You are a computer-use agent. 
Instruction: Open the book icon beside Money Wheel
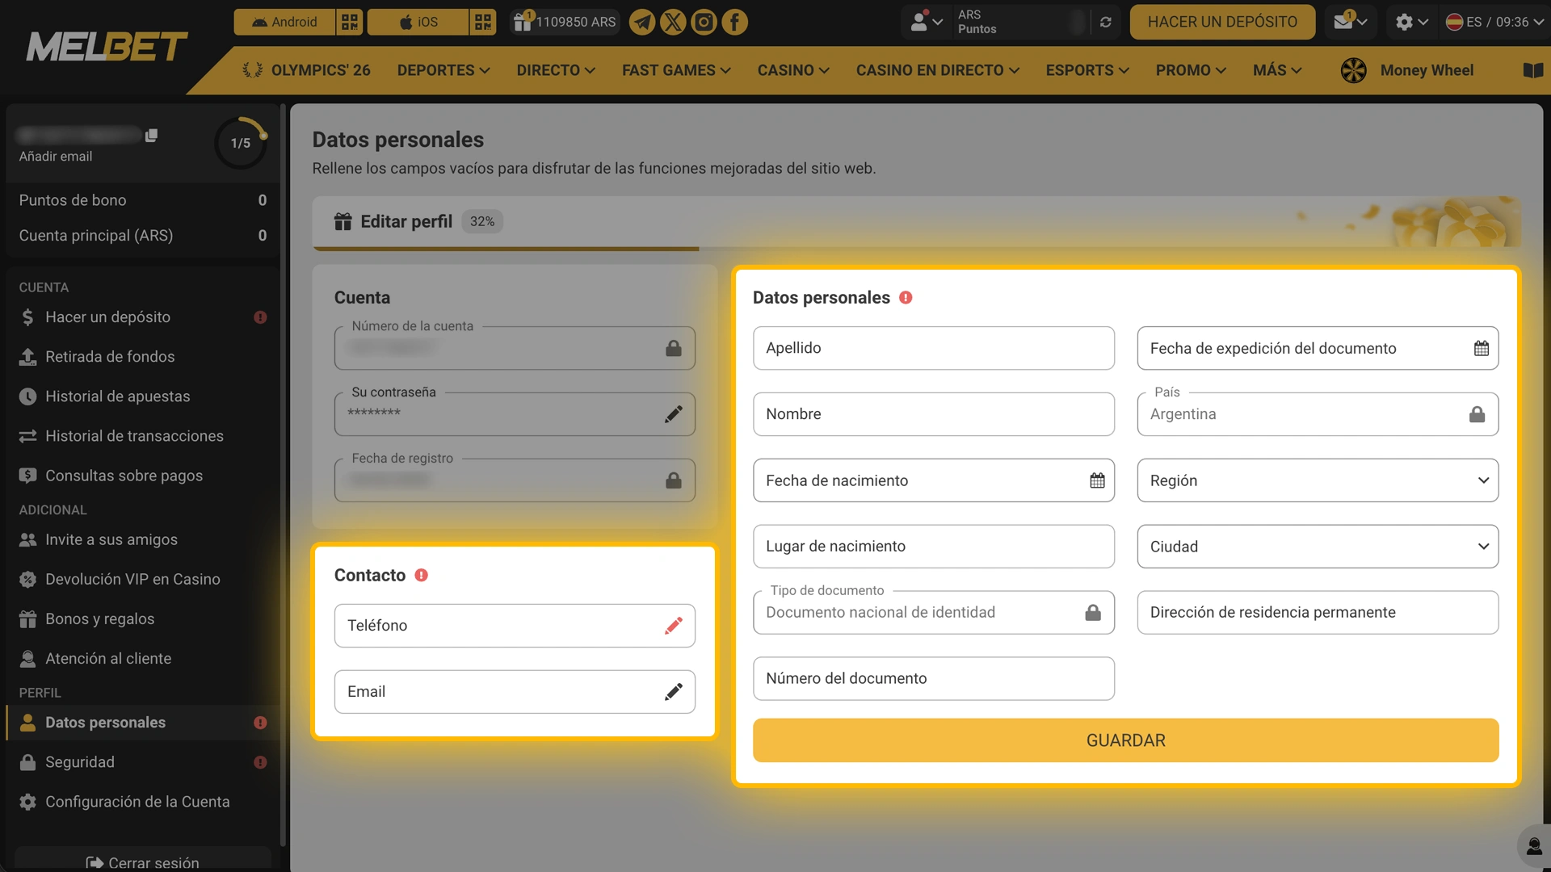click(x=1533, y=70)
